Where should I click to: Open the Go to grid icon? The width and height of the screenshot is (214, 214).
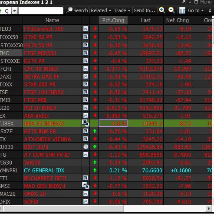click(182, 10)
